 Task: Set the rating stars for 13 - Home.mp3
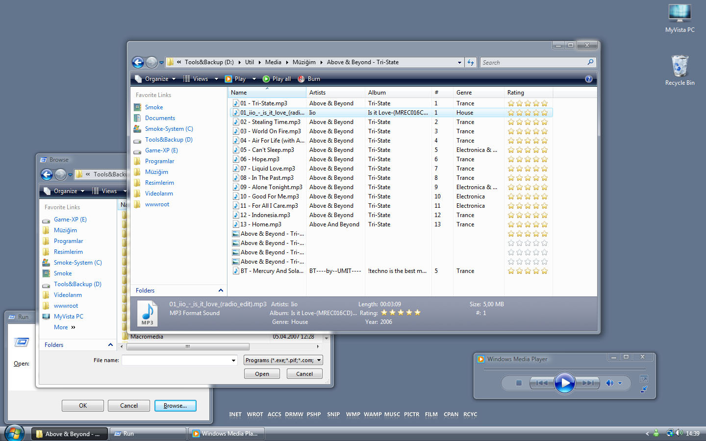click(x=528, y=224)
